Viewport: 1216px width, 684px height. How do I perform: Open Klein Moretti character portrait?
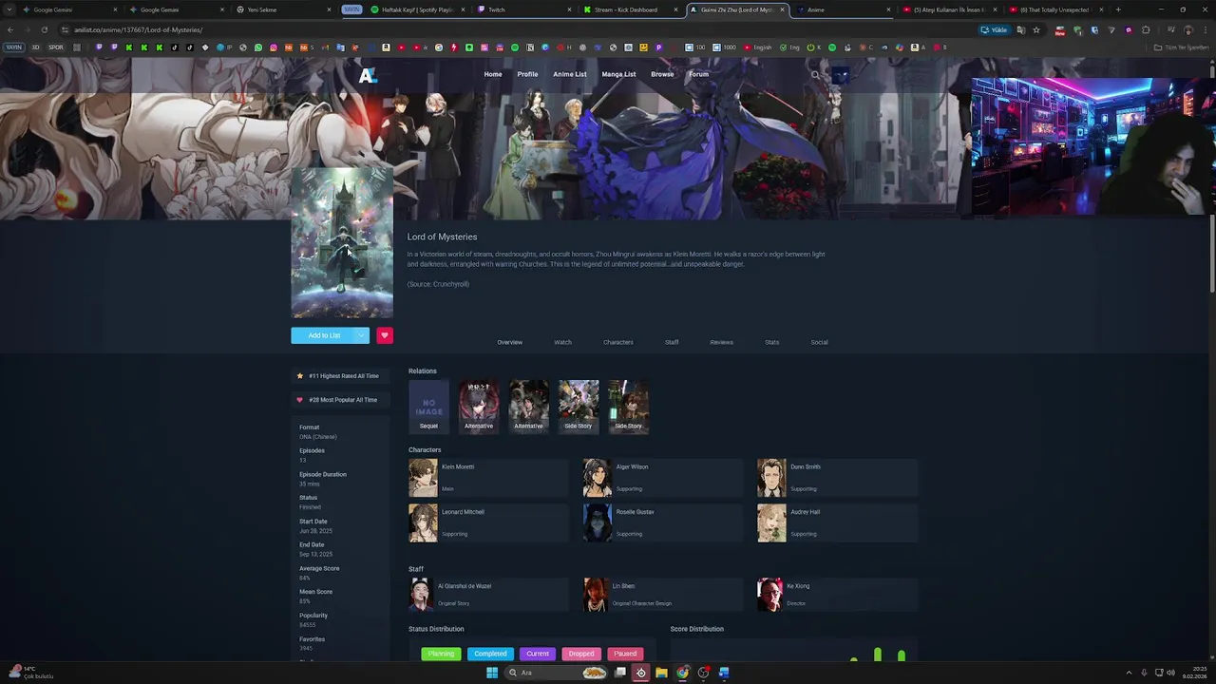pyautogui.click(x=423, y=478)
